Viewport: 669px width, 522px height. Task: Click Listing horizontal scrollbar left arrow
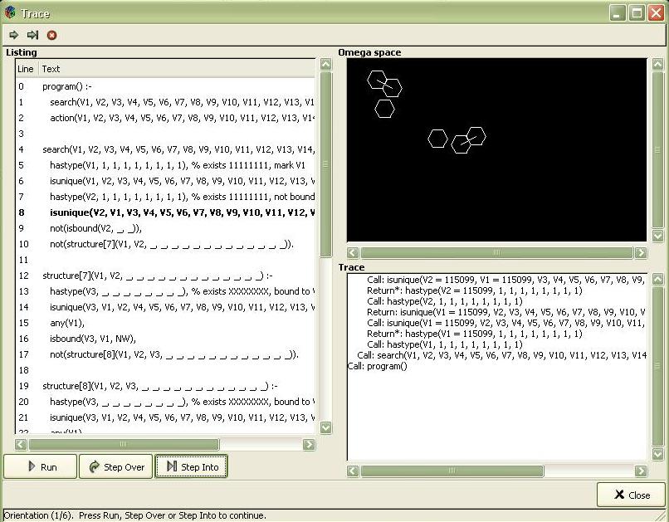(x=21, y=445)
